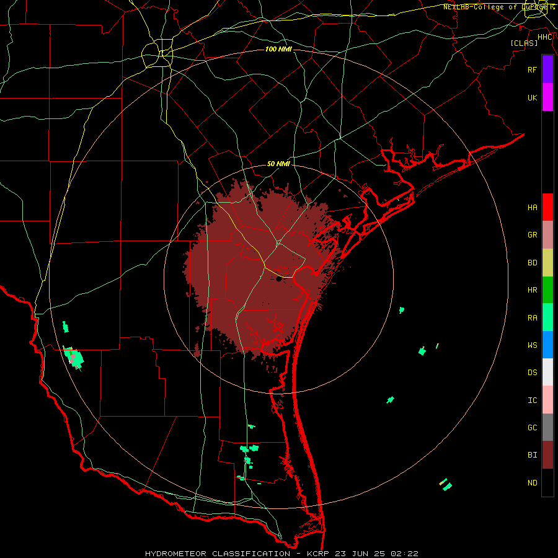The width and height of the screenshot is (558, 558).
Task: Select the yellow BD legend swatch
Action: [x=547, y=263]
